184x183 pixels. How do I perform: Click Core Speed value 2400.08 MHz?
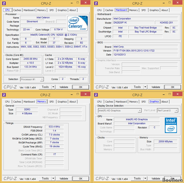point(30,59)
